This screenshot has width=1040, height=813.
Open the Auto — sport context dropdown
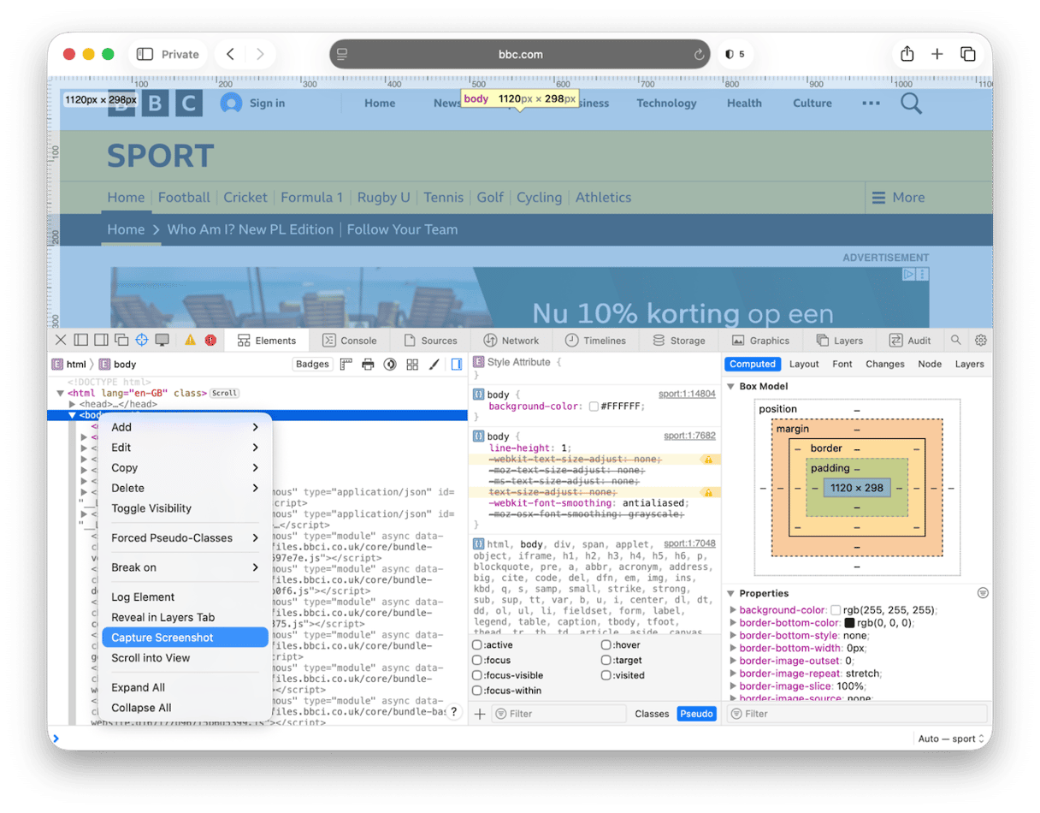[x=951, y=739]
